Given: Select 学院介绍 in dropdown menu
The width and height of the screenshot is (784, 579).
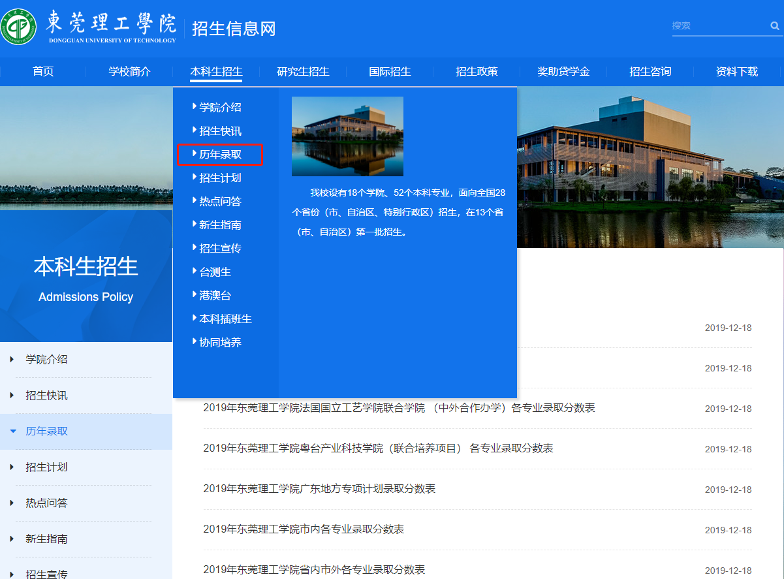Looking at the screenshot, I should pos(220,107).
